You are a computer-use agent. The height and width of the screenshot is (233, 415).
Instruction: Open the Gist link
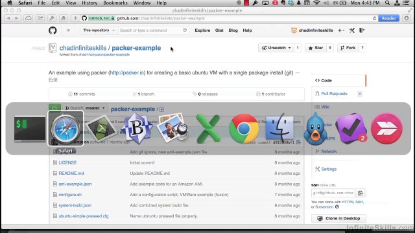(x=219, y=30)
